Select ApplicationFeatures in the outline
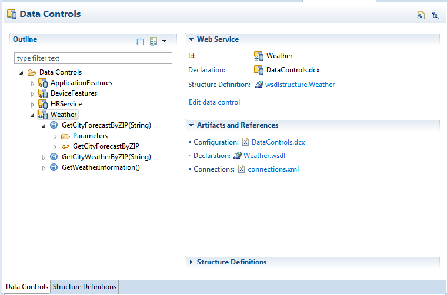This screenshot has height=295, width=447. 82,83
